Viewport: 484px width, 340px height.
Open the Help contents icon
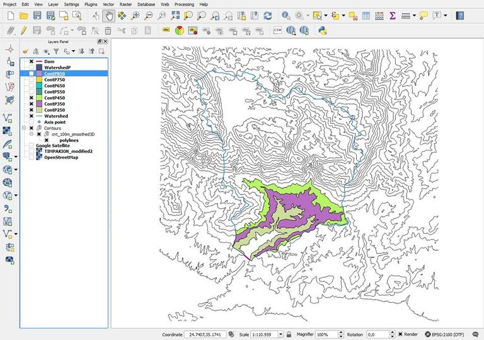coord(461,15)
